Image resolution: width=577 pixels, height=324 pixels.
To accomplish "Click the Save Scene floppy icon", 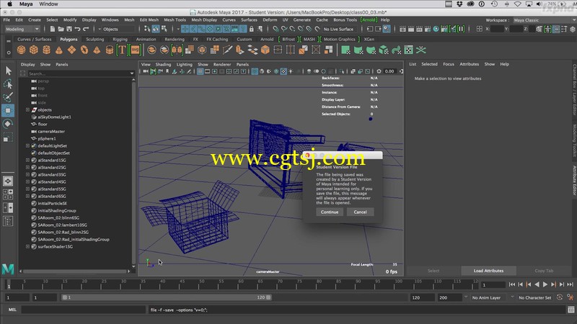I will point(69,29).
